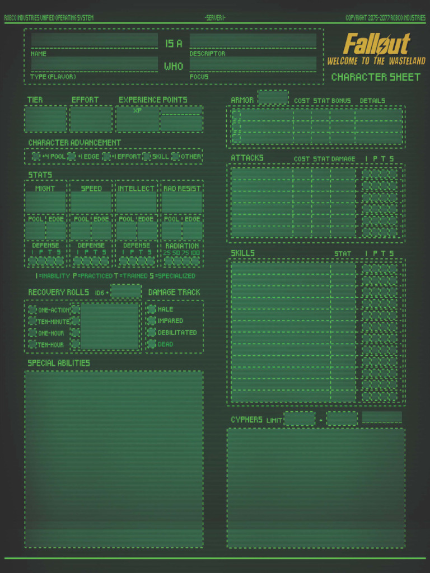
Task: Click the XP box under Experience Points
Action: click(138, 119)
